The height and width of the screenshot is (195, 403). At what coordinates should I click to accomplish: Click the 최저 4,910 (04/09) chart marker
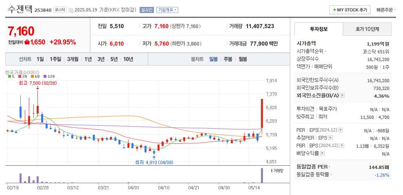pos(154,162)
